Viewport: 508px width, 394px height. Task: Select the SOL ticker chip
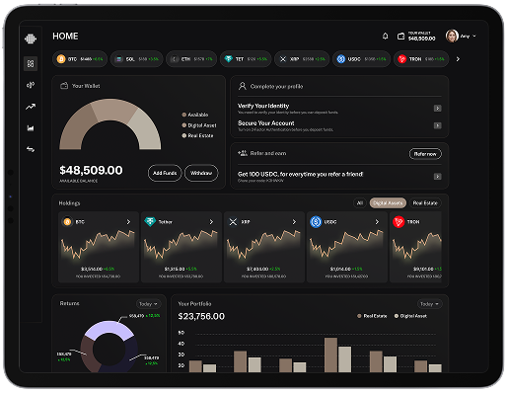[x=136, y=59]
